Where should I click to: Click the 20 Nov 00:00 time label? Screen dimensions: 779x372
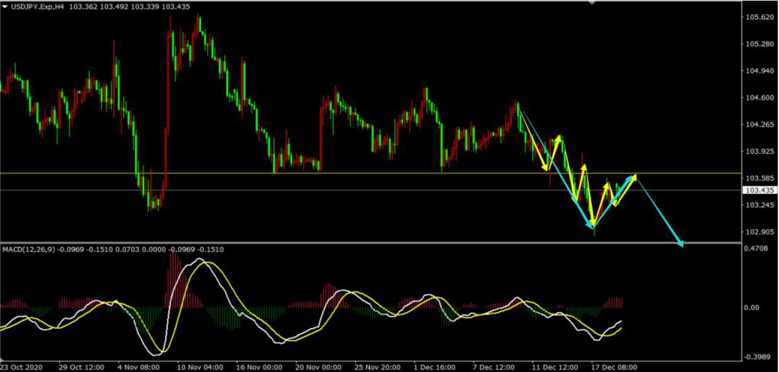[318, 367]
